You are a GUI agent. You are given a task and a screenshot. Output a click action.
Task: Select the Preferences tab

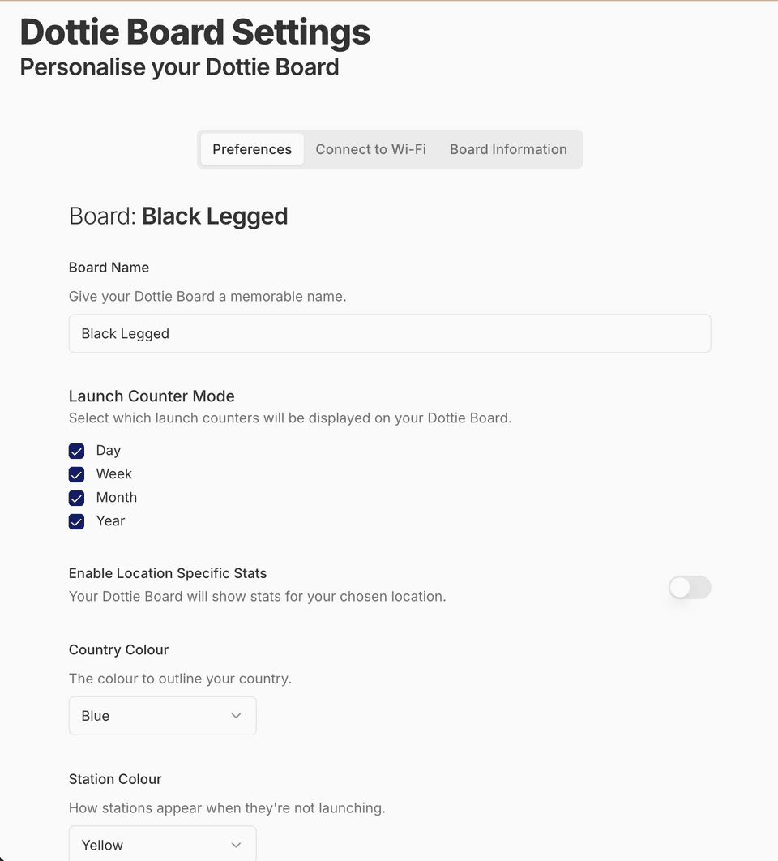pos(251,149)
